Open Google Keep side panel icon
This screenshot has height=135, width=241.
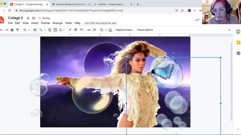tap(238, 42)
